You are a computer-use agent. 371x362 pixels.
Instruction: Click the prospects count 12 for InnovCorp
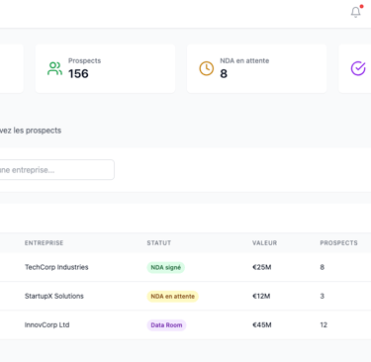point(324,325)
